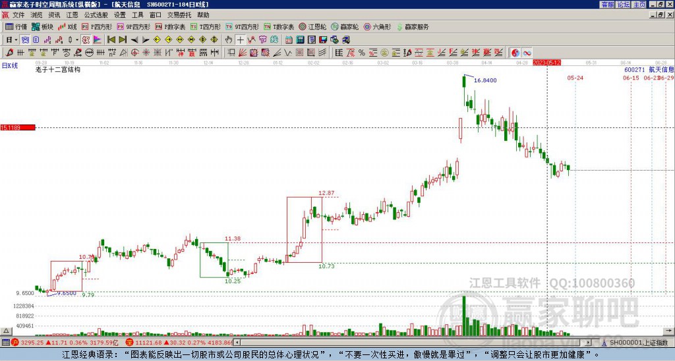The width and height of the screenshot is (675, 361).
Task: Click the 主页 homepage button
Action: coord(639,5)
